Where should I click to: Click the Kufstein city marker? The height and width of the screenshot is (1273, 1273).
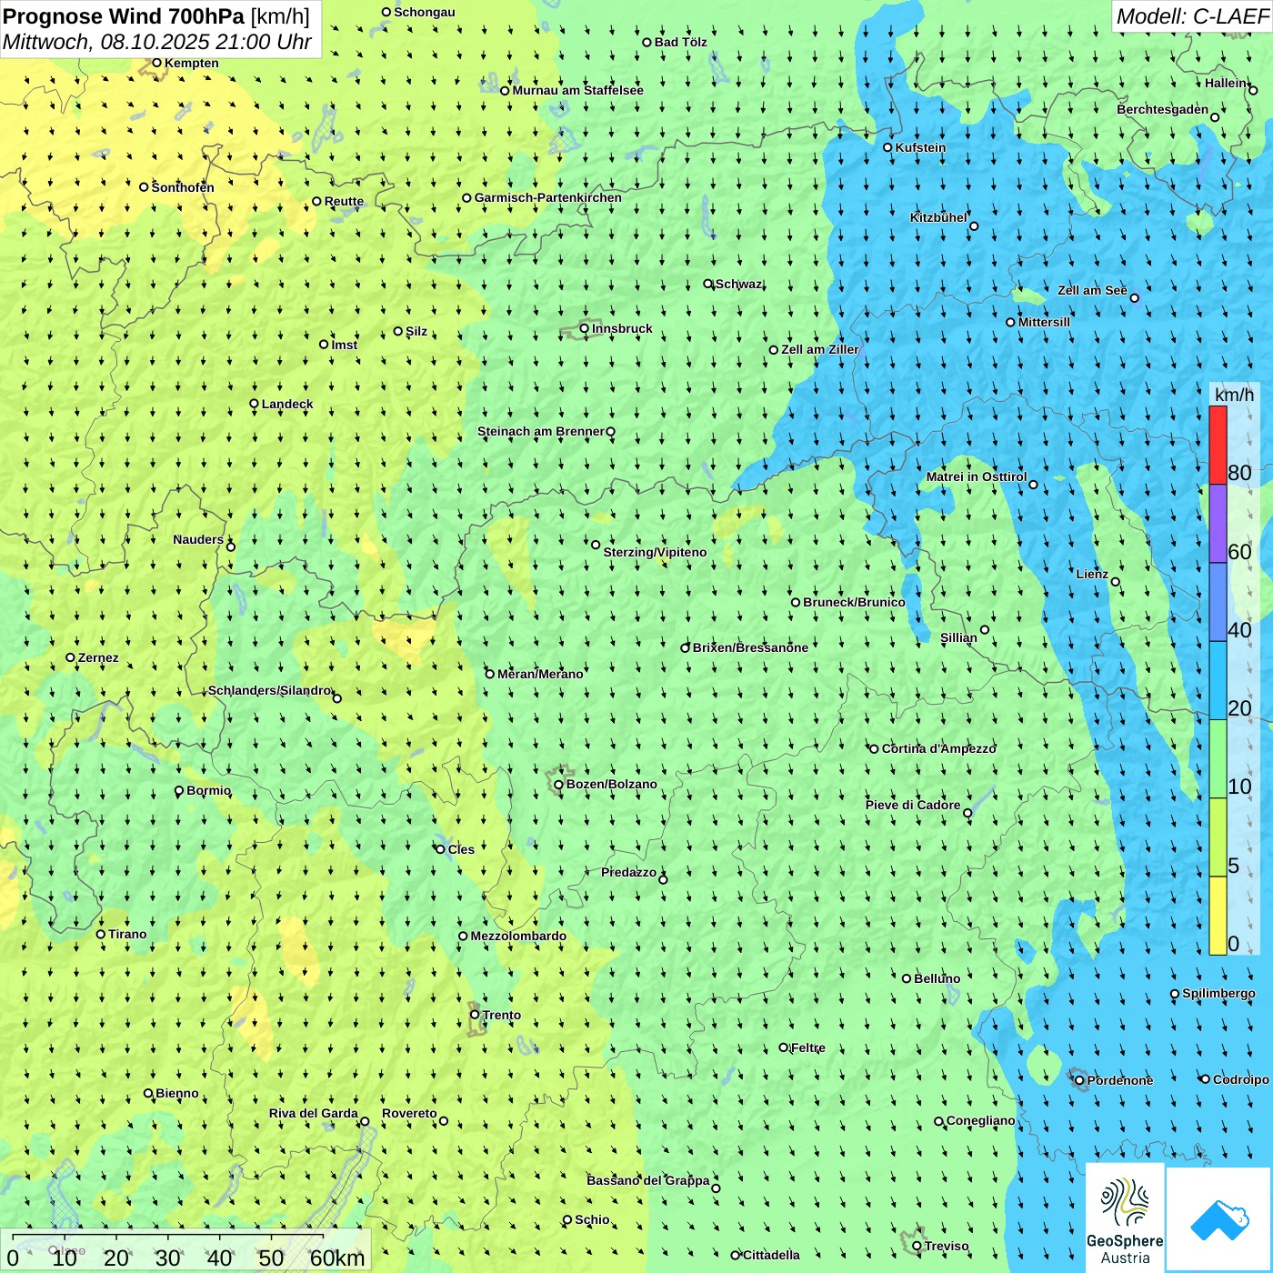[x=888, y=147]
